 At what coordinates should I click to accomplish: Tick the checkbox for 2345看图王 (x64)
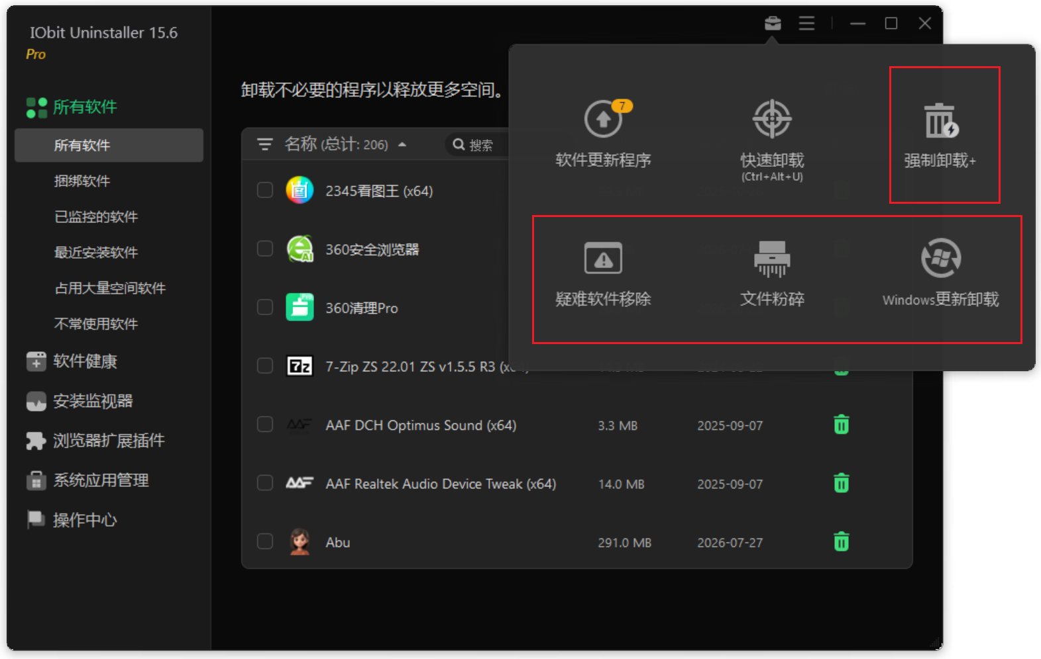coord(265,191)
